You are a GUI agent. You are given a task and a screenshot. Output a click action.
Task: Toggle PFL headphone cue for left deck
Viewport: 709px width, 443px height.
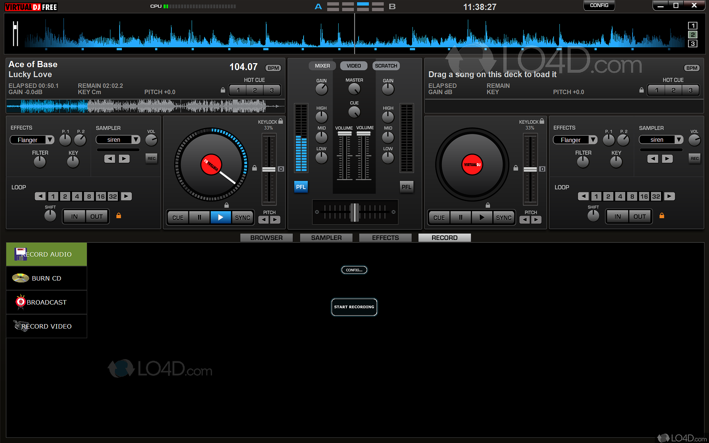coord(301,187)
